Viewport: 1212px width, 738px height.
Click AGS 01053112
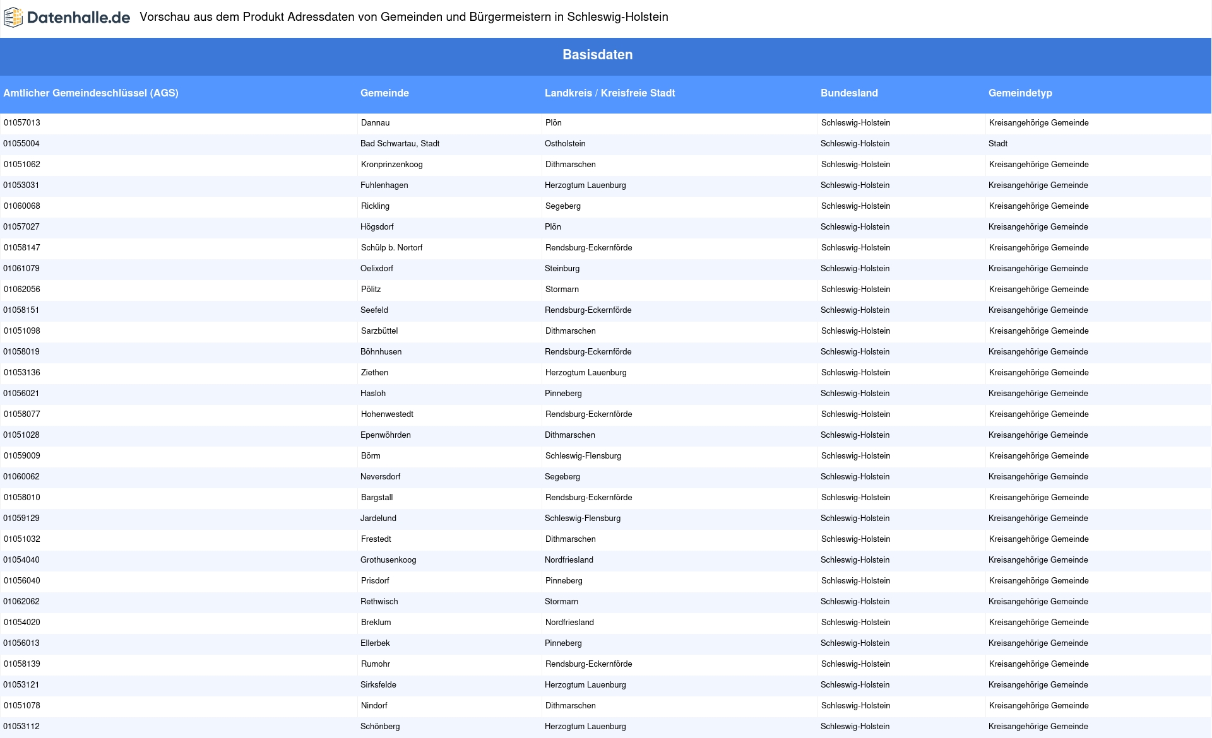click(21, 727)
